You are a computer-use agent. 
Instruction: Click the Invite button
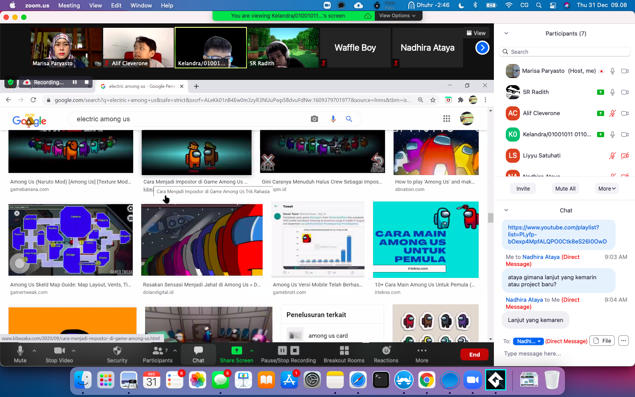[x=523, y=188]
